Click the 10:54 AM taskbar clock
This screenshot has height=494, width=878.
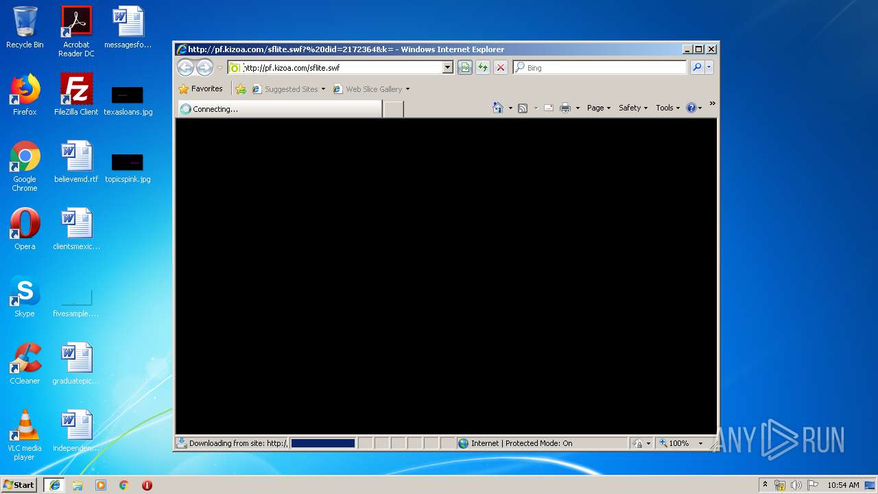[843, 485]
